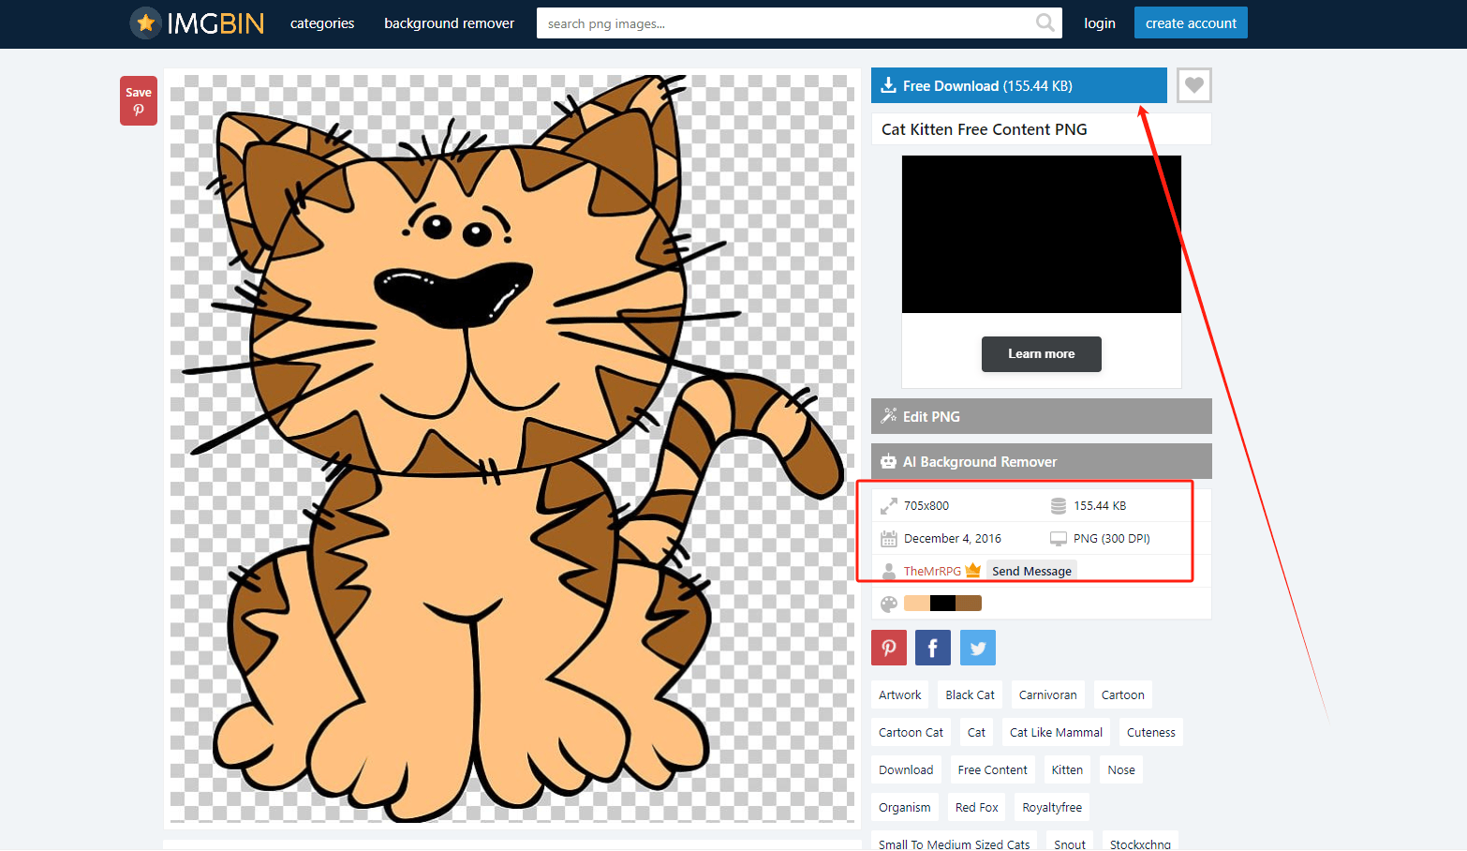The width and height of the screenshot is (1467, 851).
Task: Click the login link
Action: (x=1099, y=23)
